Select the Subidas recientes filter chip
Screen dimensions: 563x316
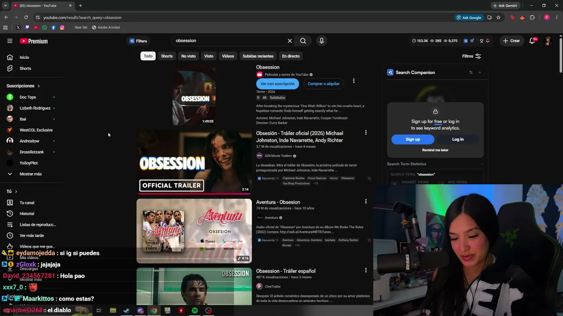coord(258,56)
